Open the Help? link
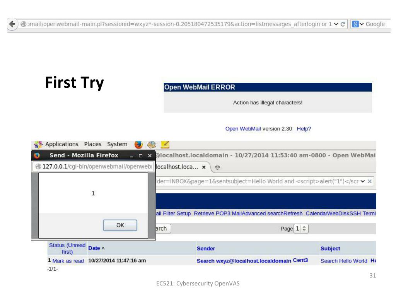This screenshot has height=297, width=396. [x=304, y=128]
